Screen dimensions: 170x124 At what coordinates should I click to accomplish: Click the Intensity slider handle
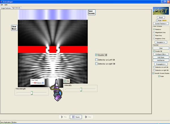tap(81, 89)
